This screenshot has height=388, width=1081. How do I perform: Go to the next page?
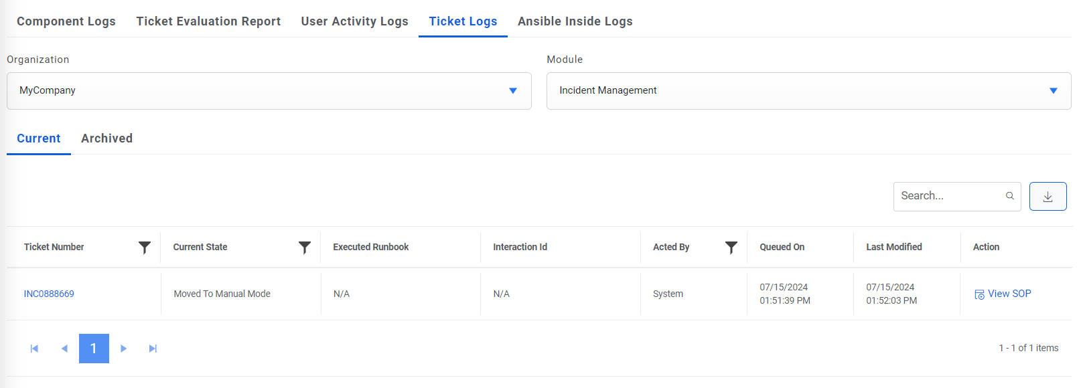point(123,349)
